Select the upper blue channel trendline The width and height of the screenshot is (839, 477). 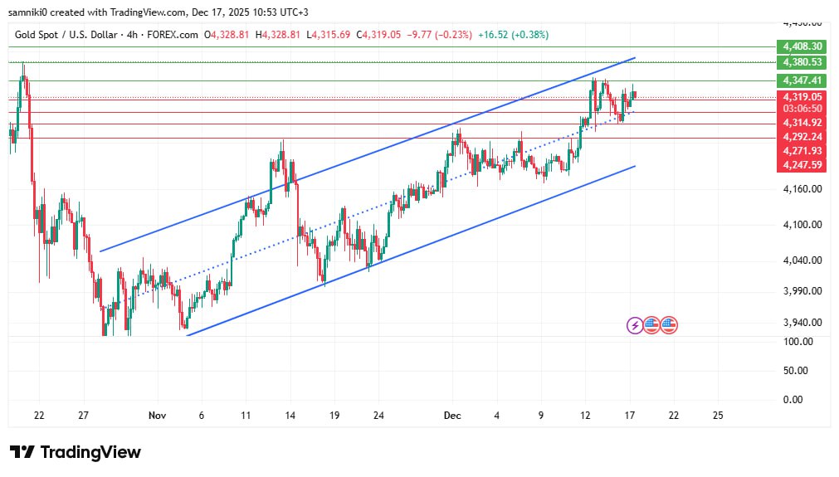tap(367, 154)
